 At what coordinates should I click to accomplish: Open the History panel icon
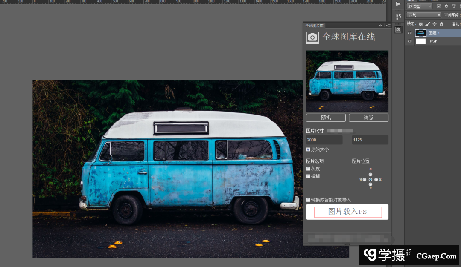click(x=398, y=17)
